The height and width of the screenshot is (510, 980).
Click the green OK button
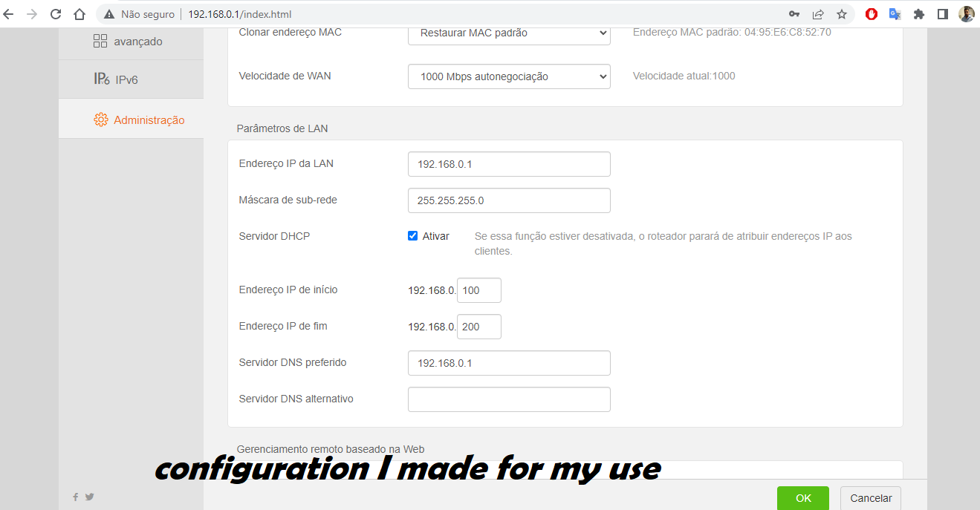tap(803, 498)
